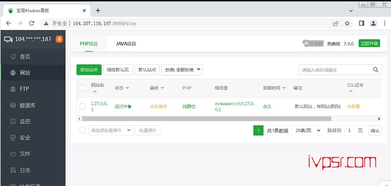Viewport: 391px width, 186px height.
Task: Open the 20条/页 page size dropdown
Action: click(307, 130)
